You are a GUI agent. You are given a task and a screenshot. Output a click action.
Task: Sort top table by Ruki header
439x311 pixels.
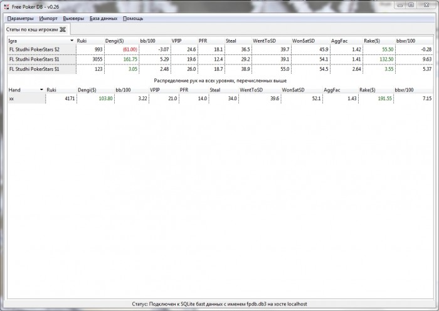point(90,41)
